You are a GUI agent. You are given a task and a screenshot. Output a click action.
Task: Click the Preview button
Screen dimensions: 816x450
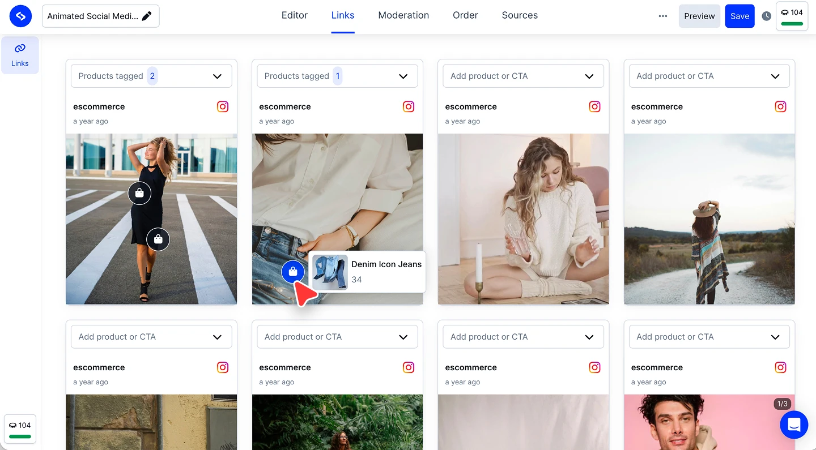click(699, 16)
